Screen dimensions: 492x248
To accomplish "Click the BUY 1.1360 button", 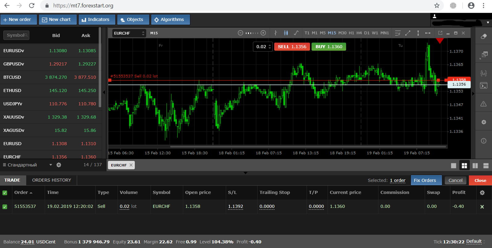I will point(329,47).
